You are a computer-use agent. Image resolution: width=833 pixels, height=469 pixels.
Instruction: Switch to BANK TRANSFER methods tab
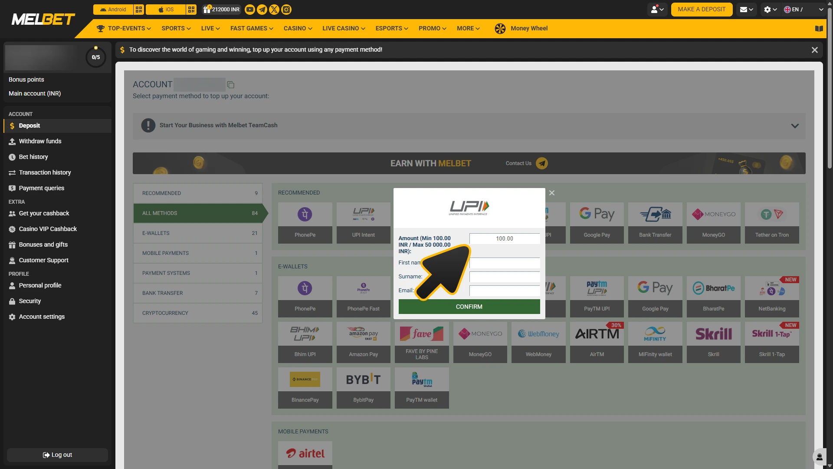pos(198,293)
